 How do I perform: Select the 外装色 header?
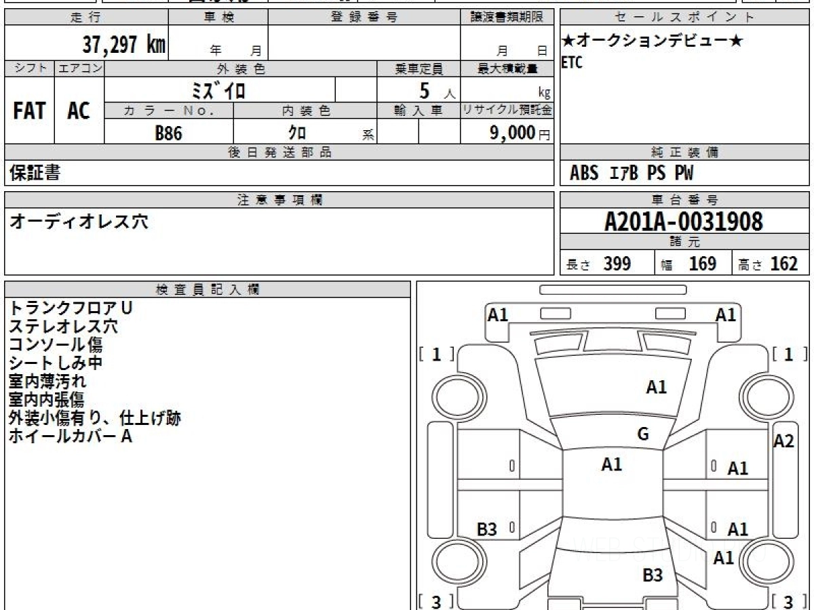point(241,68)
